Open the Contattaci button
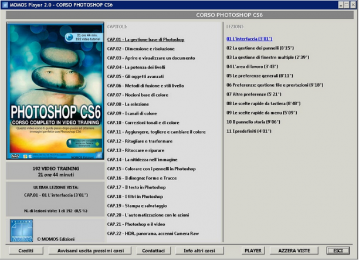The image size is (359, 260). point(154,251)
